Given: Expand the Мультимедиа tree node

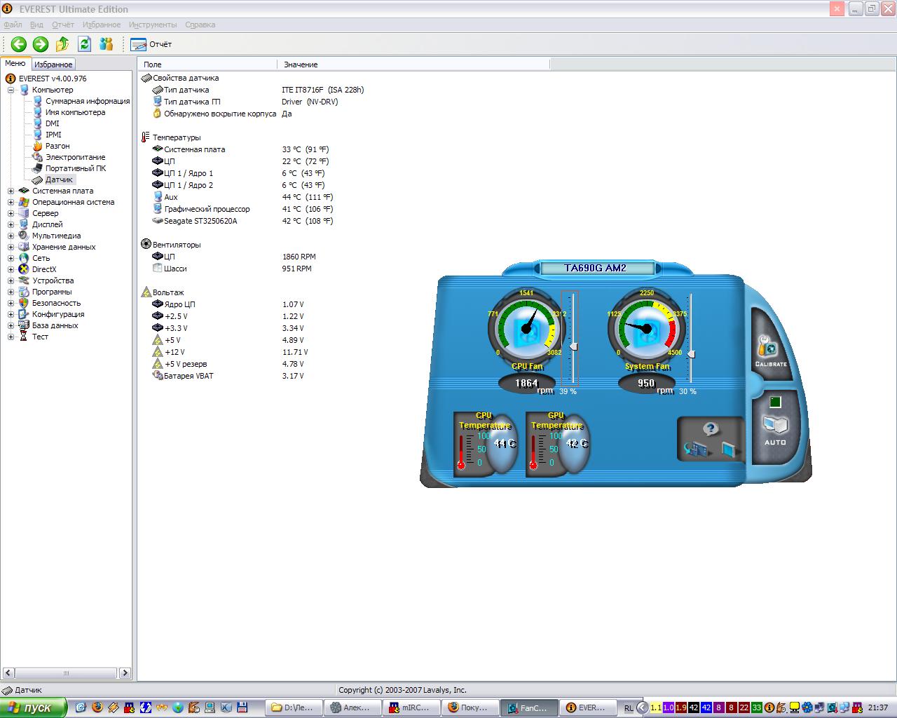Looking at the screenshot, I should (11, 236).
